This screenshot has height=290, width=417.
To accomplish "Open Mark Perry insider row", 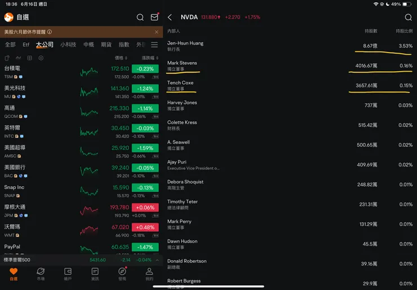I will click(290, 224).
